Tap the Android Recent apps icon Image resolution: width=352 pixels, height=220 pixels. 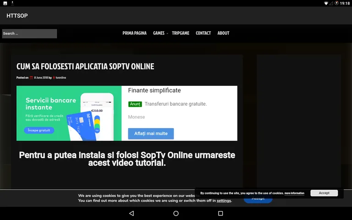[x=220, y=213]
